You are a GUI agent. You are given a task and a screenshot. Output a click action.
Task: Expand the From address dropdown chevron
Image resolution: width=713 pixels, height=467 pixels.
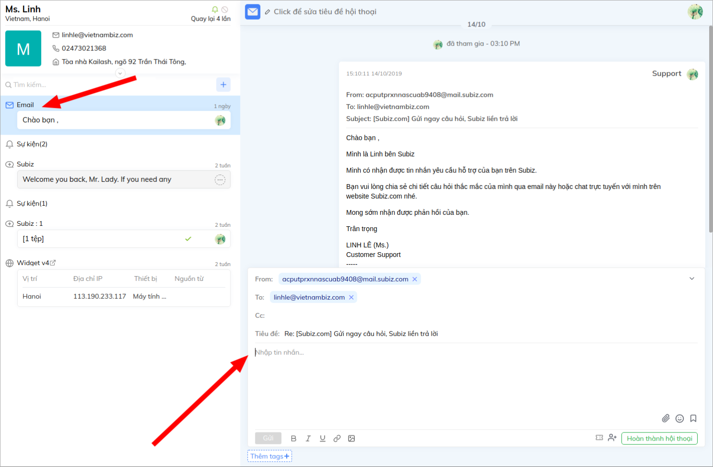pos(692,278)
